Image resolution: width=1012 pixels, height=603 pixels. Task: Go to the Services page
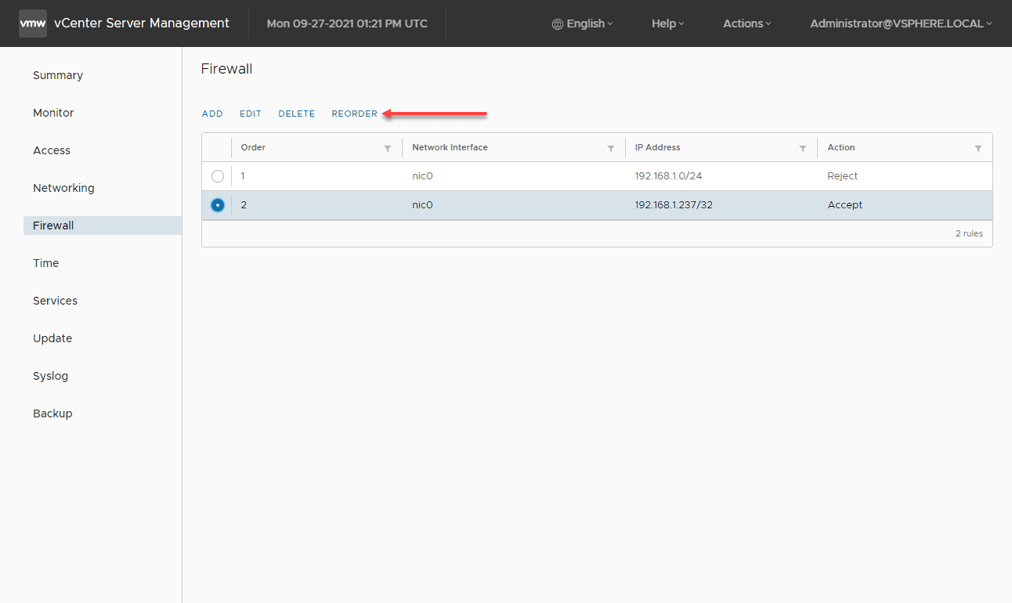point(55,301)
